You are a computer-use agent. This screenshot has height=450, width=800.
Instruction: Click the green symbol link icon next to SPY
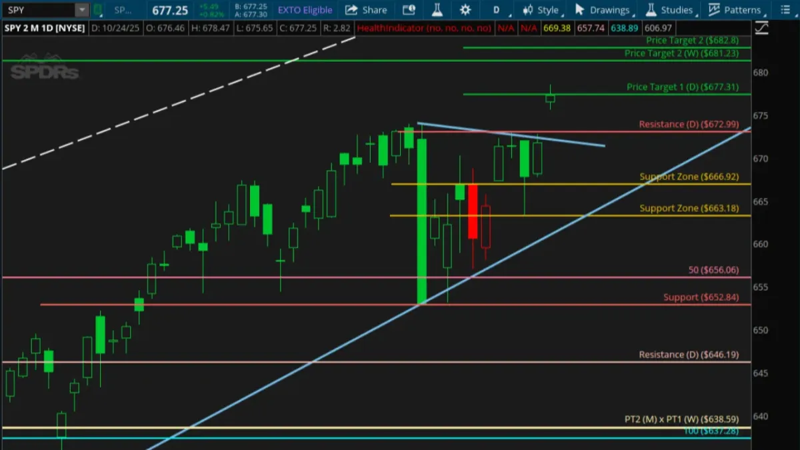(x=98, y=10)
